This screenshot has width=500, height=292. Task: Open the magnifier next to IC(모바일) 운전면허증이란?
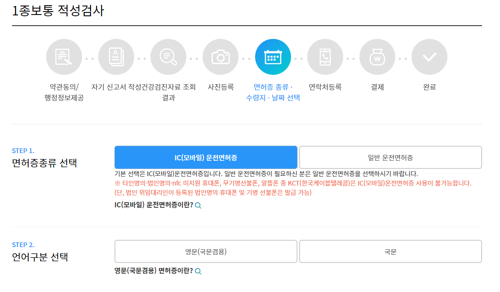198,205
